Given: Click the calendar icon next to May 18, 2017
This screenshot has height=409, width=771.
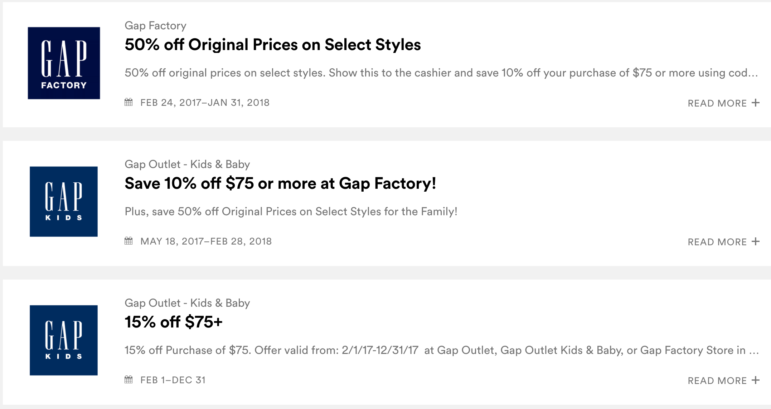Looking at the screenshot, I should pos(128,241).
